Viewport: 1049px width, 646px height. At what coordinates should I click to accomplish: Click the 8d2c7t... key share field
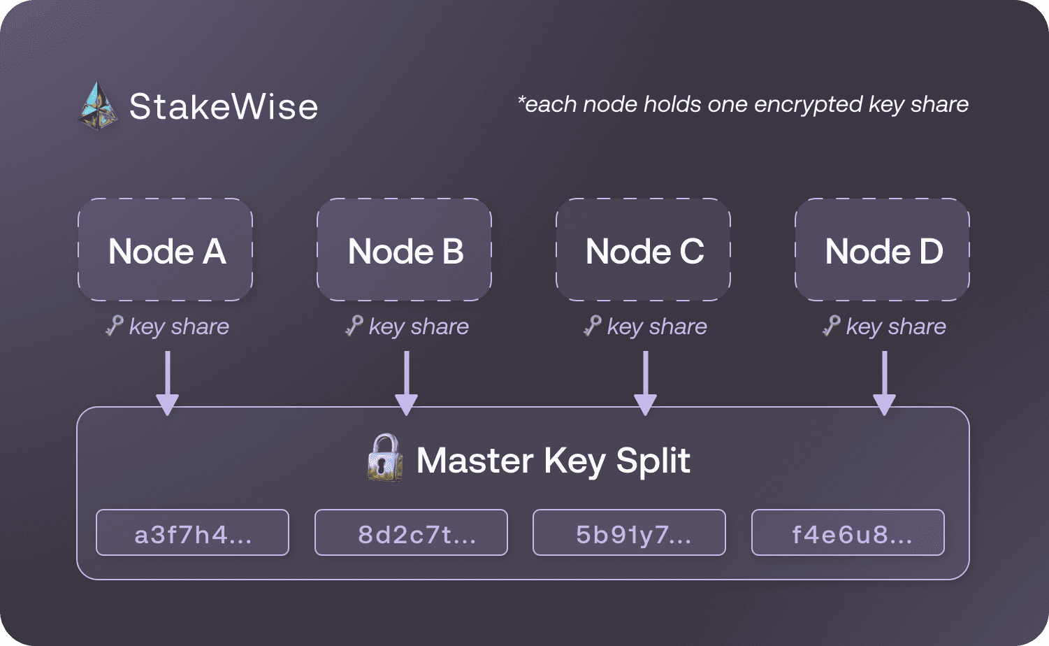click(411, 533)
